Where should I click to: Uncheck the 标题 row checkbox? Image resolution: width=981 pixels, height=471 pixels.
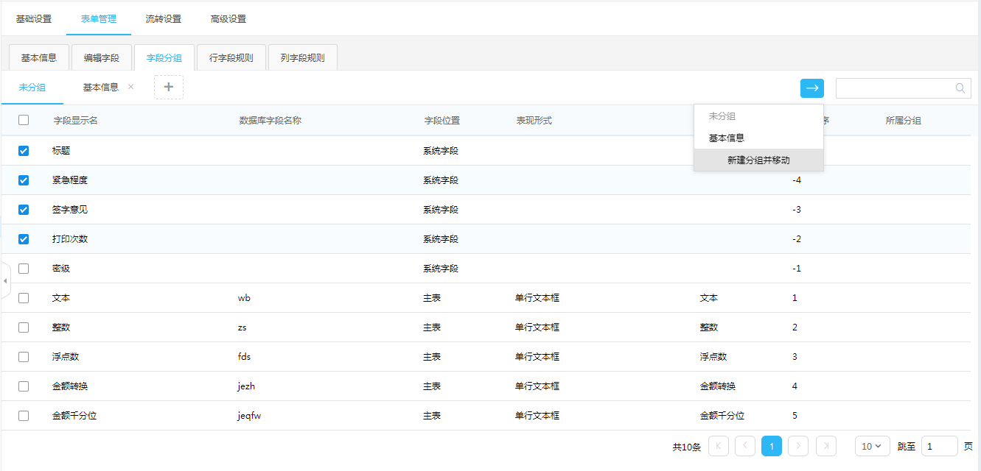(24, 151)
